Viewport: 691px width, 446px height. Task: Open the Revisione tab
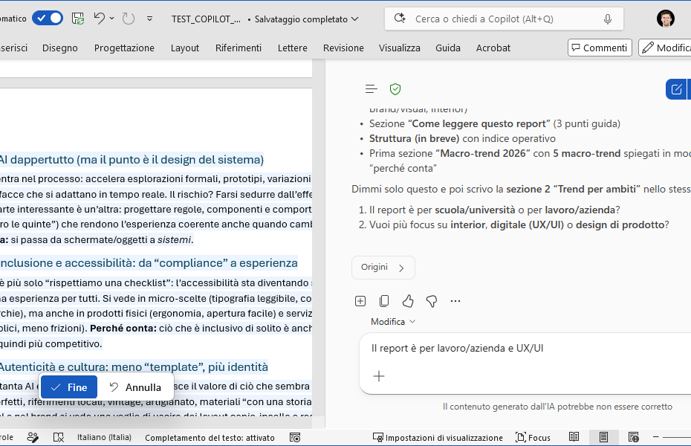click(343, 48)
